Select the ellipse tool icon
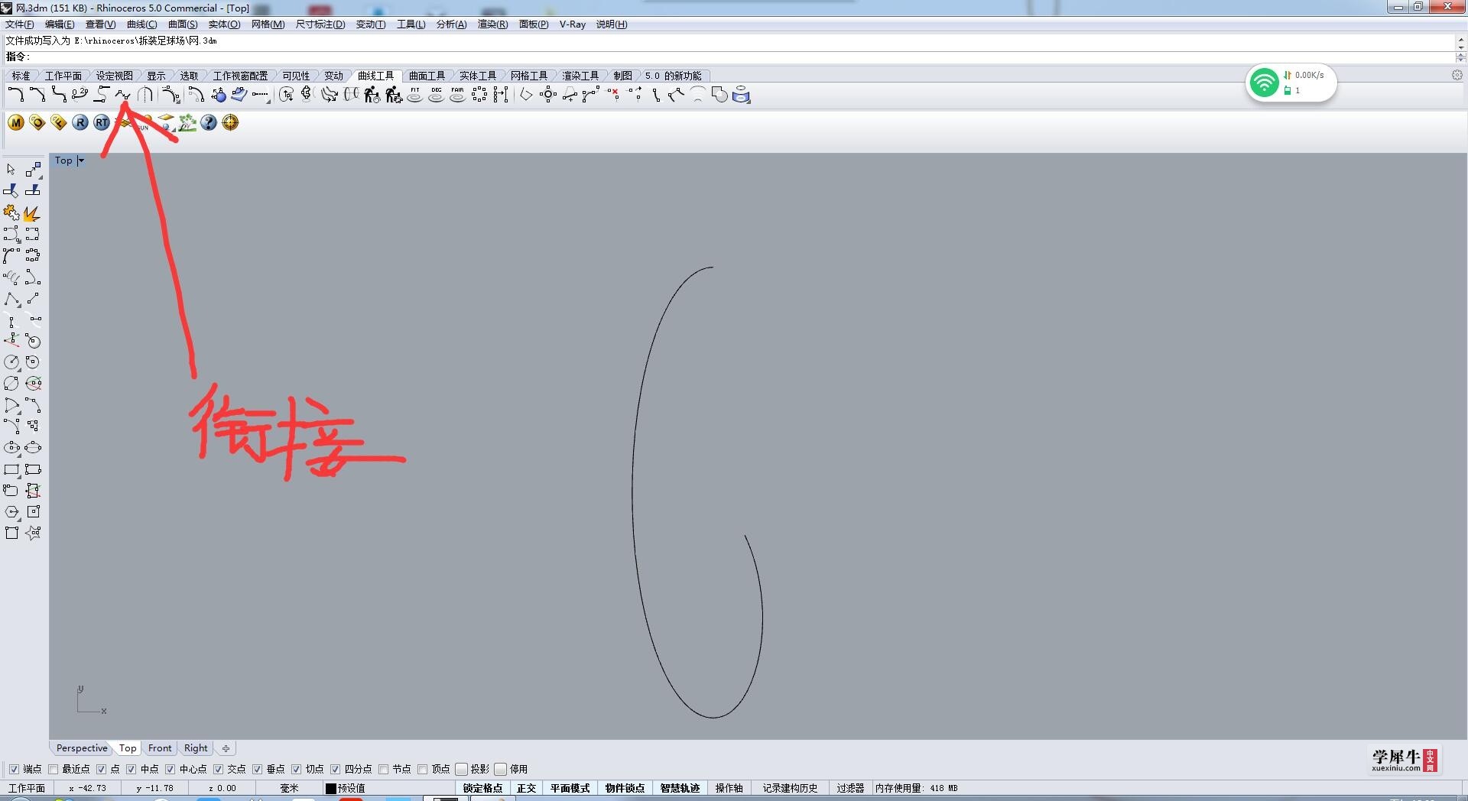Screen dimensions: 1468x801 click(x=11, y=448)
